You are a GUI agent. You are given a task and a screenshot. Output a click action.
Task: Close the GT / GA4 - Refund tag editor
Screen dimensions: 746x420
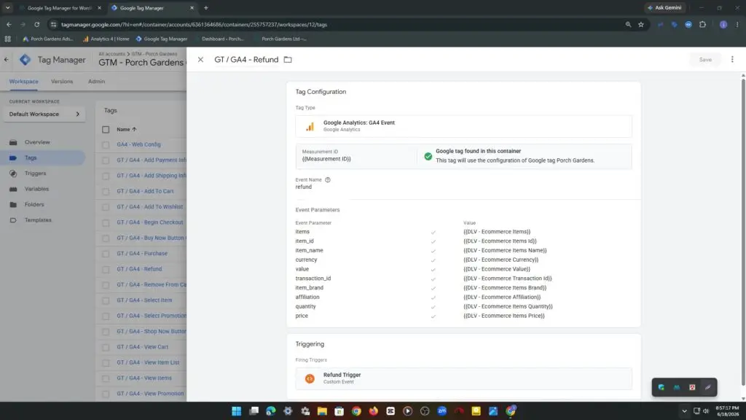point(200,60)
